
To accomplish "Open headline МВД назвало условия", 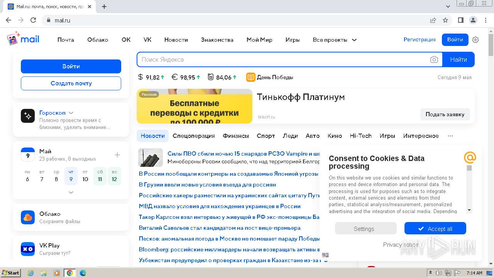I will [x=220, y=206].
